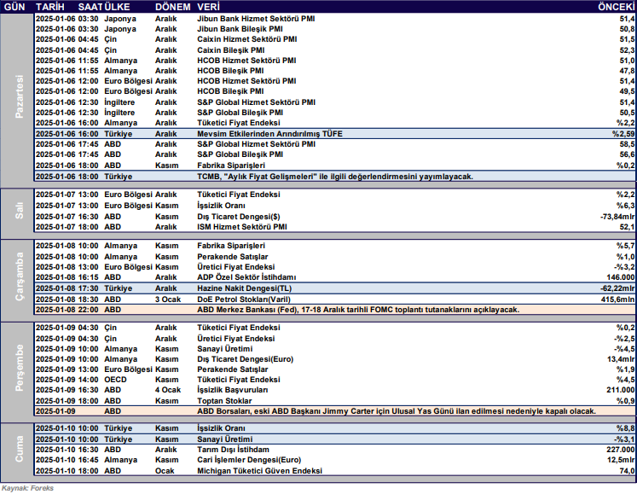637x494 pixels.
Task: Click Michigan Tüketici Güven Endeksi
Action: 259,471
